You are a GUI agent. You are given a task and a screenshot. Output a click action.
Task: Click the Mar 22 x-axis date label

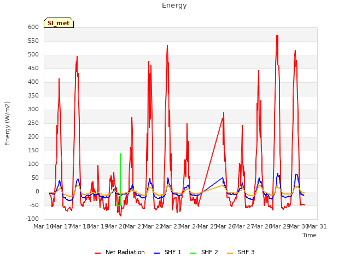point(153,226)
